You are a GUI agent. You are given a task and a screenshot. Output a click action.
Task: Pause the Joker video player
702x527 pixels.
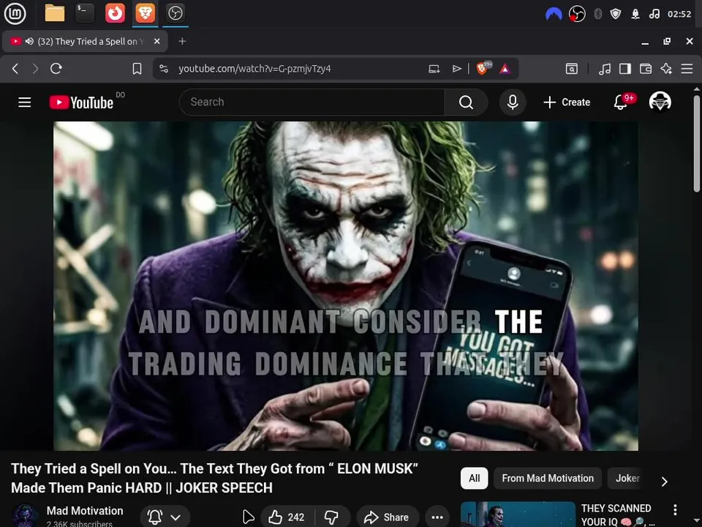click(346, 285)
